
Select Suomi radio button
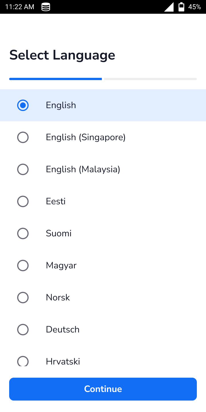click(x=23, y=233)
